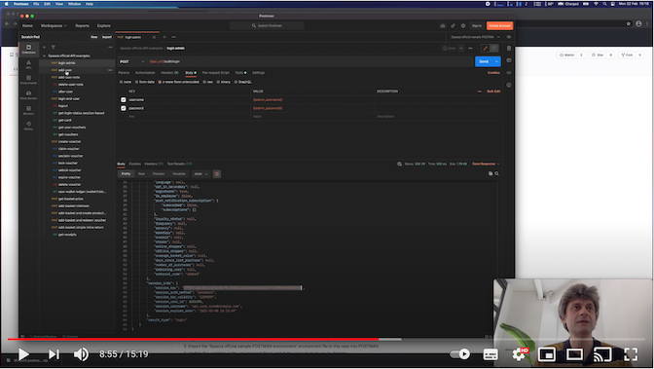Open the documentation icon in right sidebar

click(x=509, y=49)
